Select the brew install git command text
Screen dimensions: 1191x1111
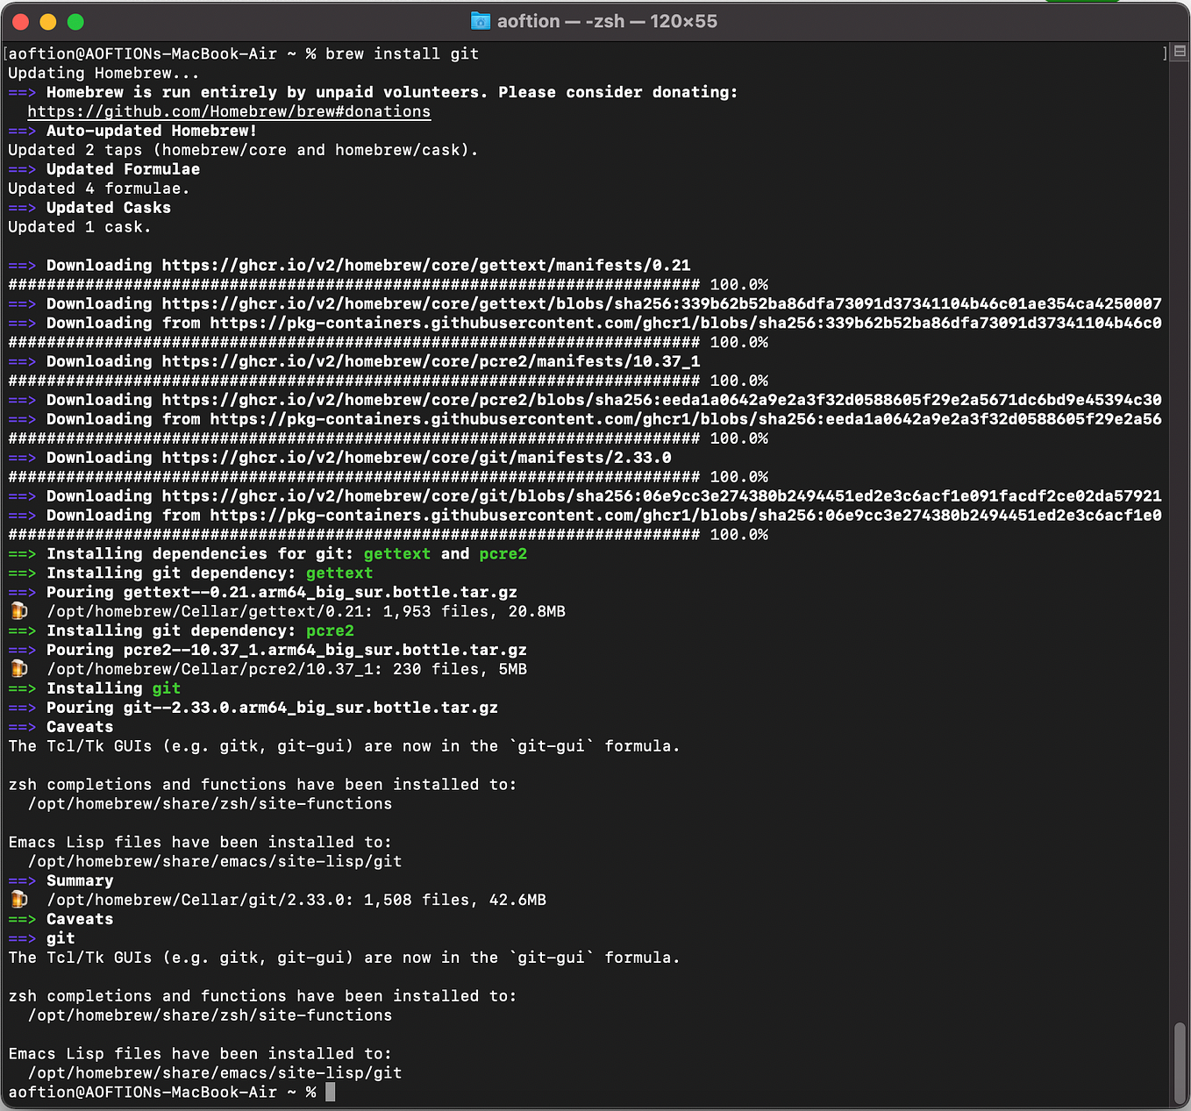coord(401,53)
